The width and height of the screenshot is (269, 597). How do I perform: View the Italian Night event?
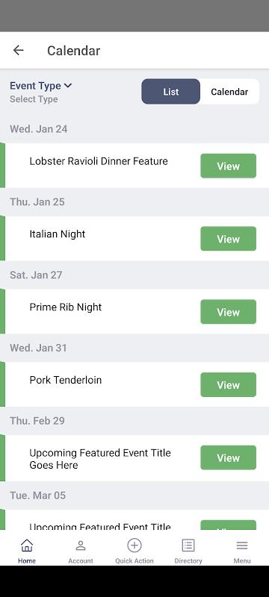click(x=228, y=238)
